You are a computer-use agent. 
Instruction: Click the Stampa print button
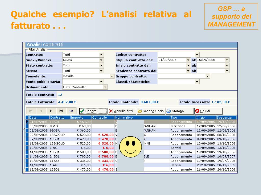coord(180,111)
